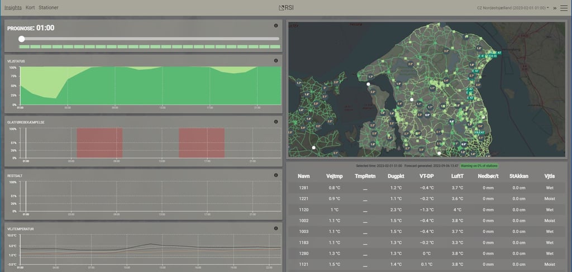Select station 1183 in the table
Viewport: 572px width, 272px height.
pyautogui.click(x=303, y=242)
